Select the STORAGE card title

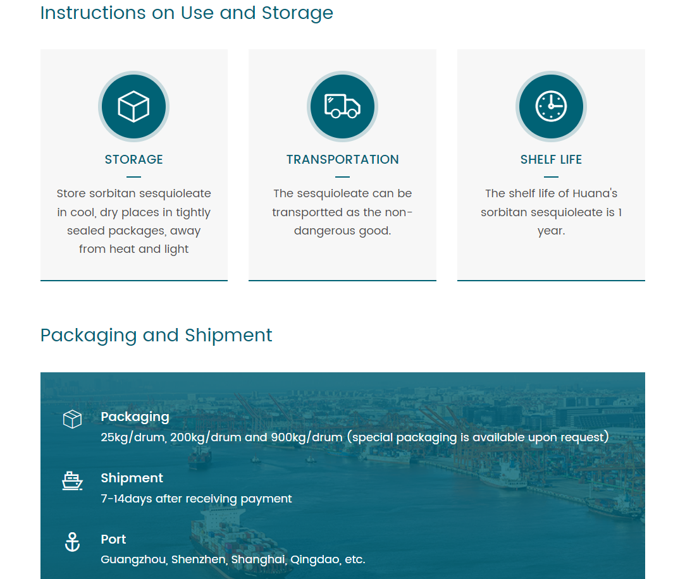pyautogui.click(x=133, y=159)
